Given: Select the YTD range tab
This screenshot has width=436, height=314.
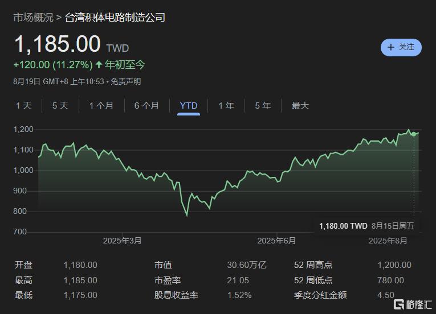Looking at the screenshot, I should coord(189,106).
